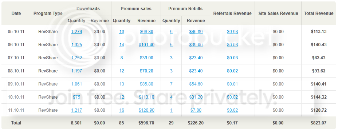Open premium sales revenue $113.10
Image resolution: width=338 pixels, height=131 pixels.
click(146, 97)
